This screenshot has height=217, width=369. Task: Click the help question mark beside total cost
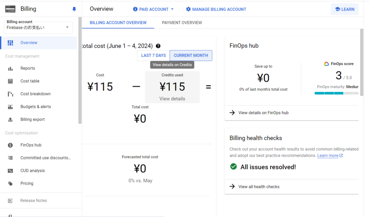(158, 46)
